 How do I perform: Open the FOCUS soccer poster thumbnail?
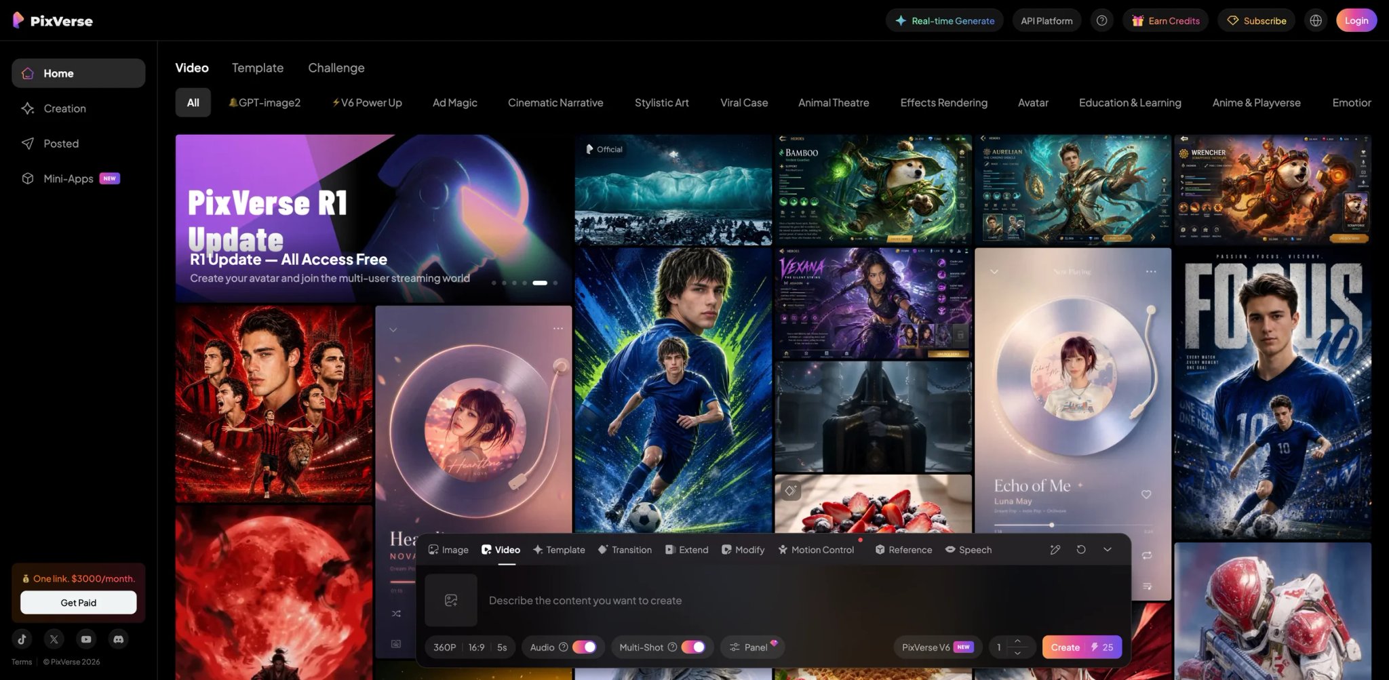pyautogui.click(x=1272, y=393)
